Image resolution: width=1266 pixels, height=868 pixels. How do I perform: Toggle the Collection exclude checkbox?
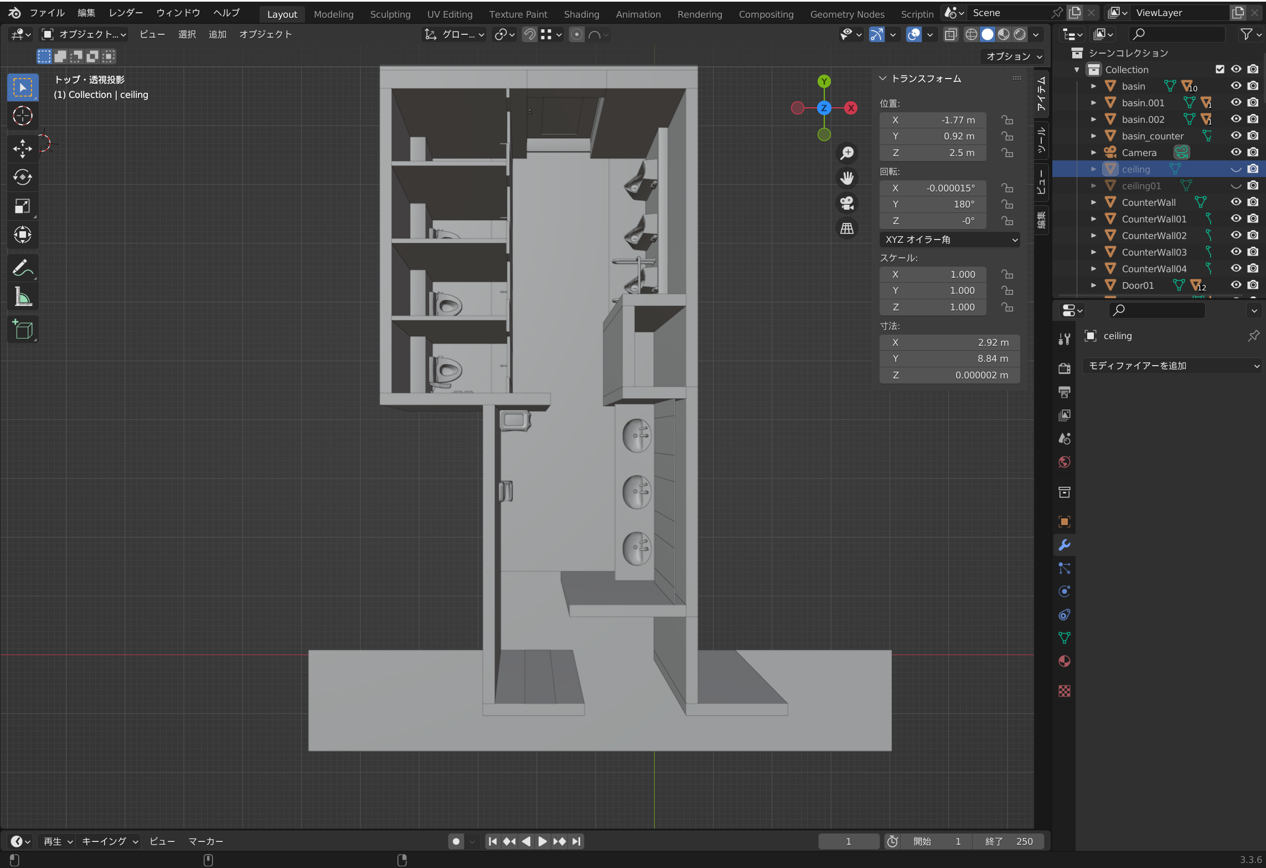pyautogui.click(x=1220, y=69)
